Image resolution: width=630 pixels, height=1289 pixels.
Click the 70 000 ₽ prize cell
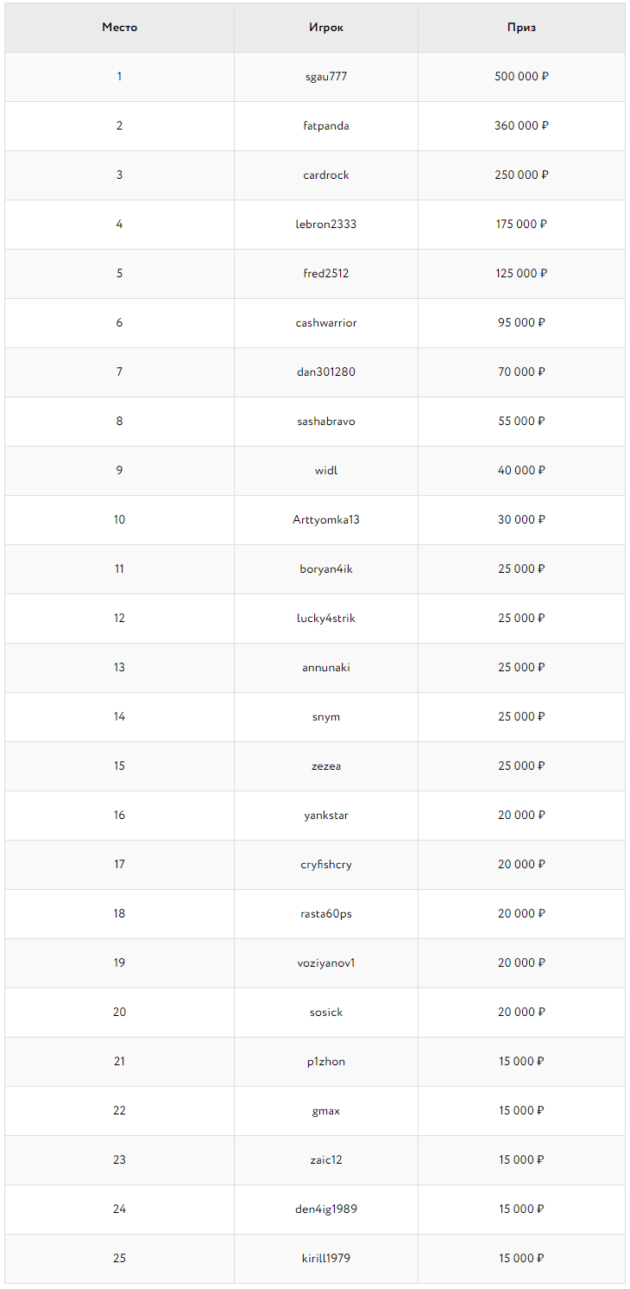(521, 372)
